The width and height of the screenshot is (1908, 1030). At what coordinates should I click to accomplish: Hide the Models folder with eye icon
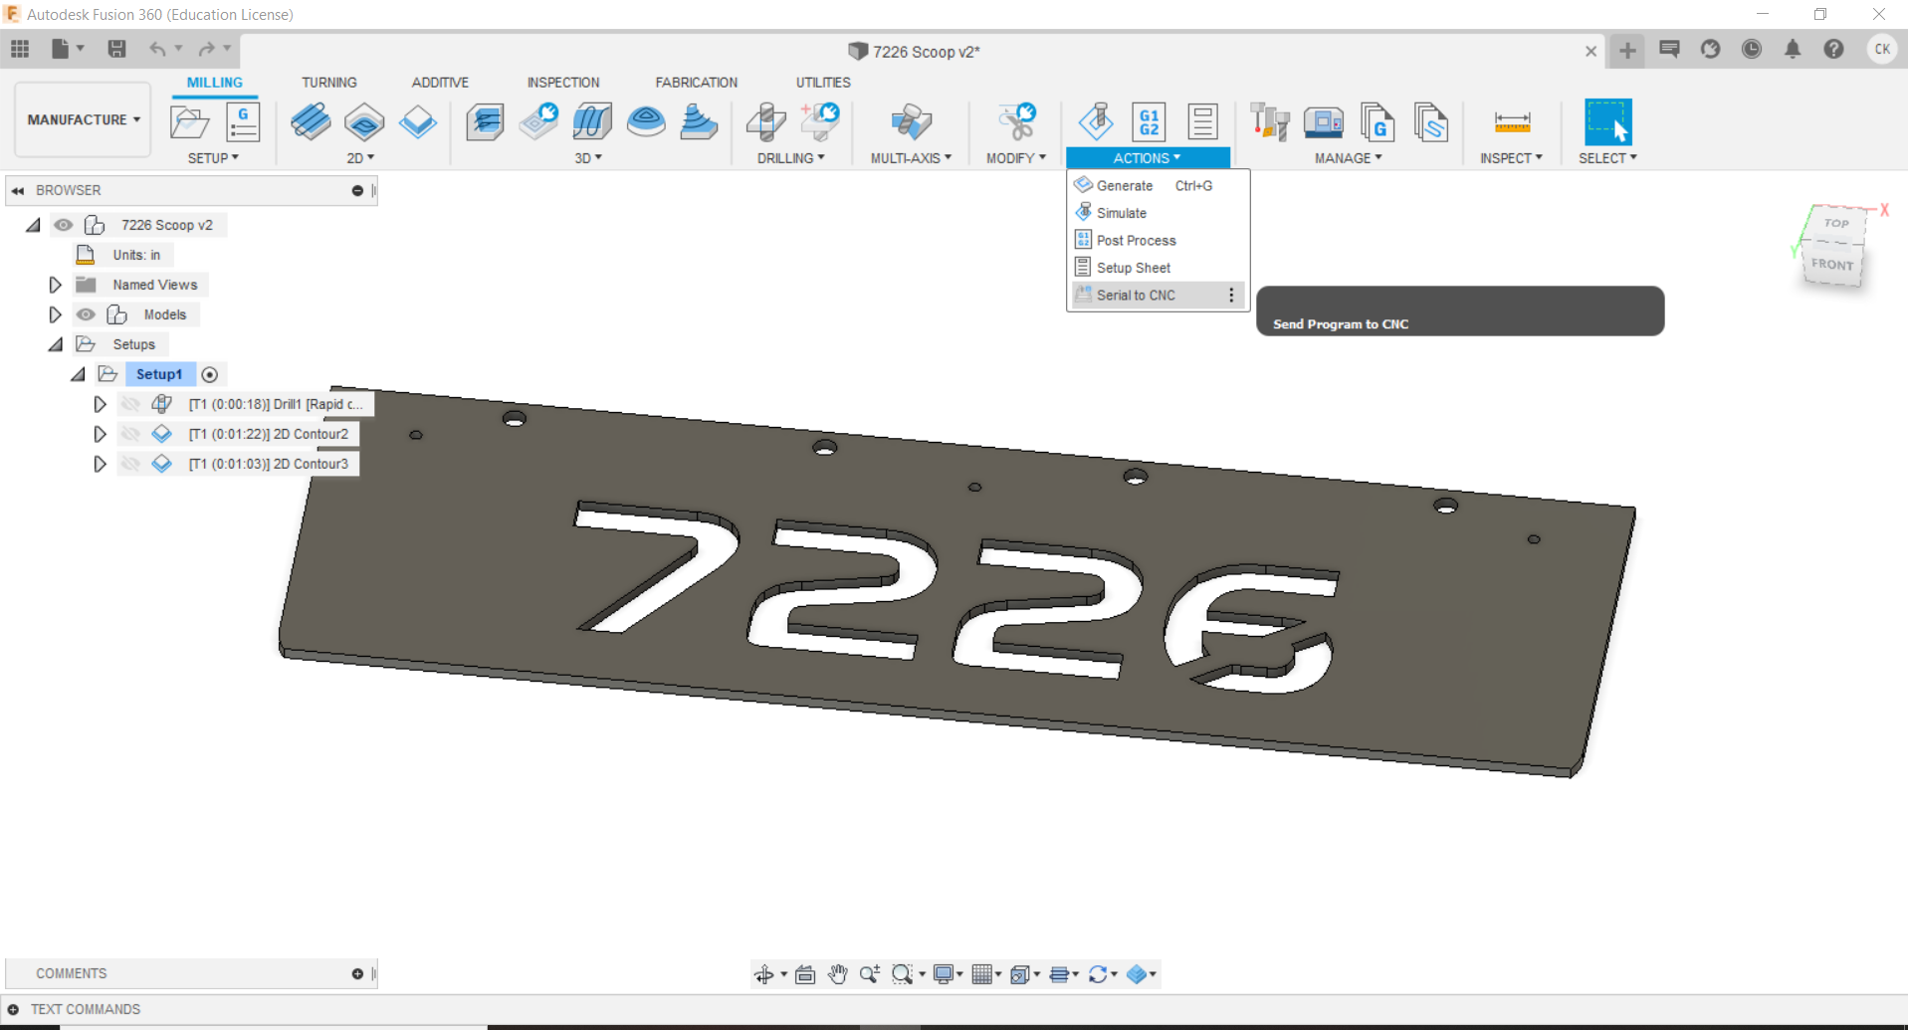click(87, 314)
